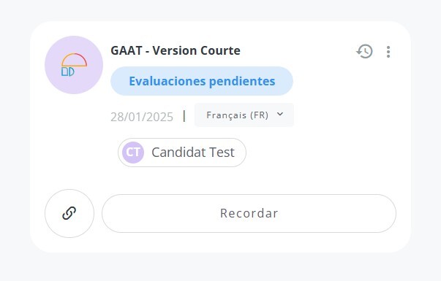Viewport: 441px width, 281px height.
Task: Open the language selector combo box
Action: click(244, 115)
